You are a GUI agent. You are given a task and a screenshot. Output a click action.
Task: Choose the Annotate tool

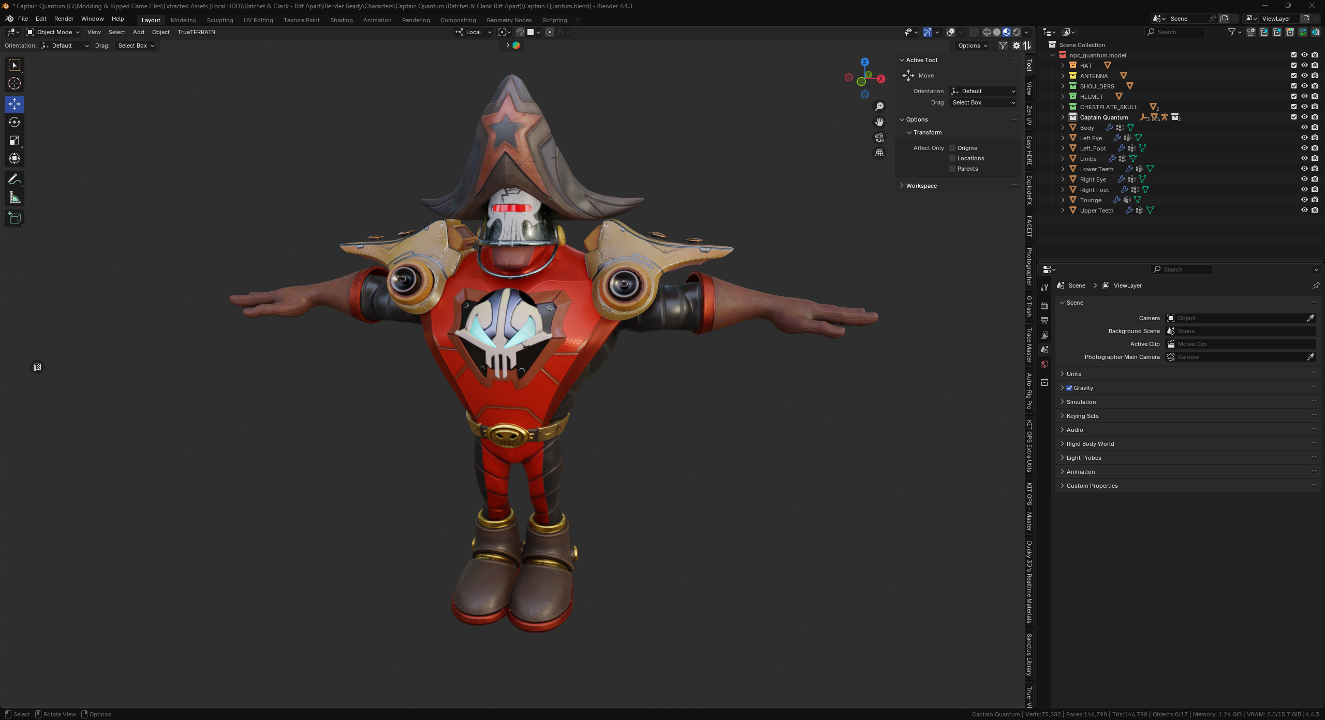[x=14, y=179]
